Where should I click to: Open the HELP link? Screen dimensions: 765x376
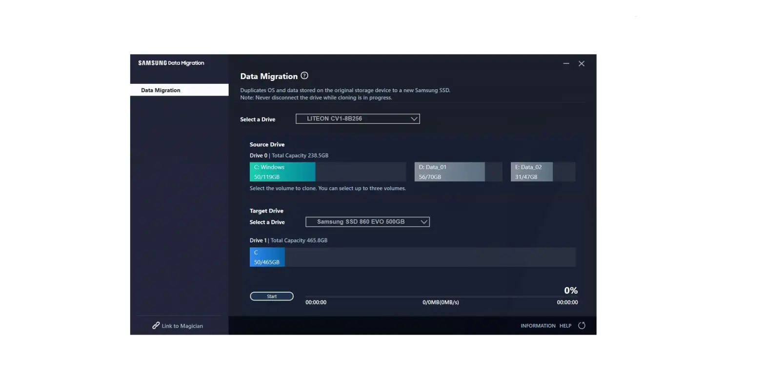point(565,326)
